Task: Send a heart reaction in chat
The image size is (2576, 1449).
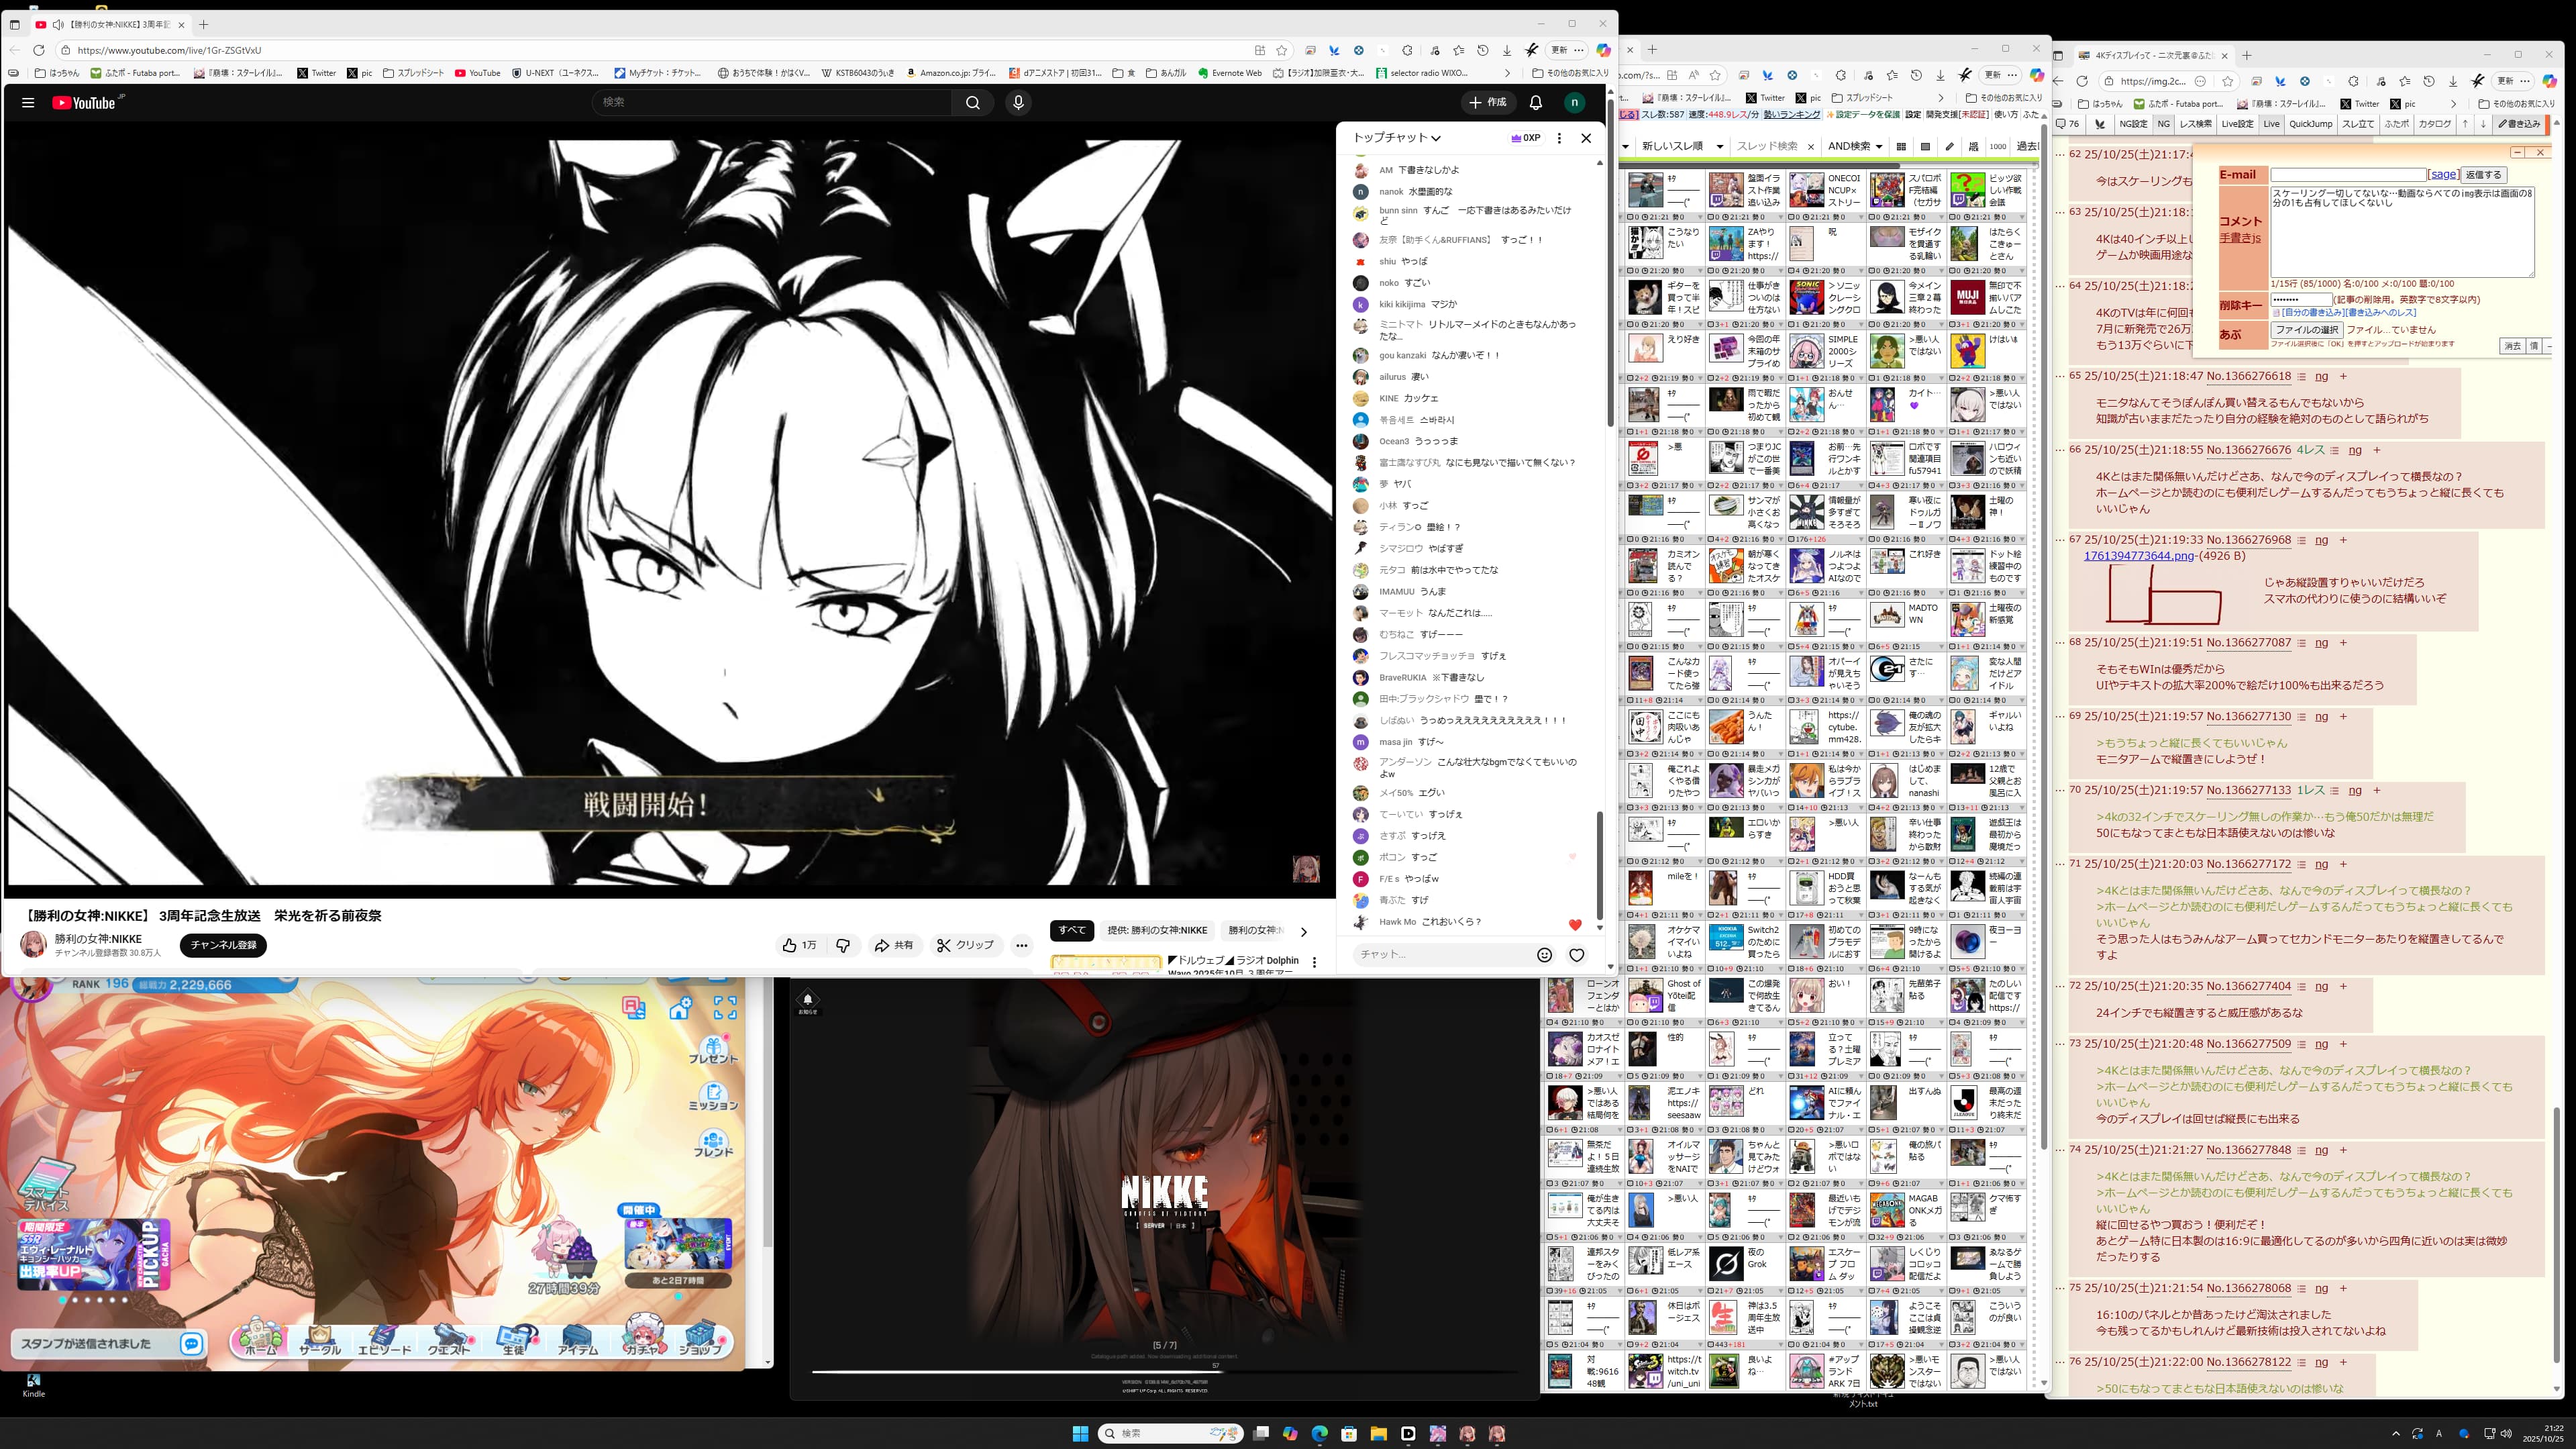Action: pyautogui.click(x=1577, y=955)
